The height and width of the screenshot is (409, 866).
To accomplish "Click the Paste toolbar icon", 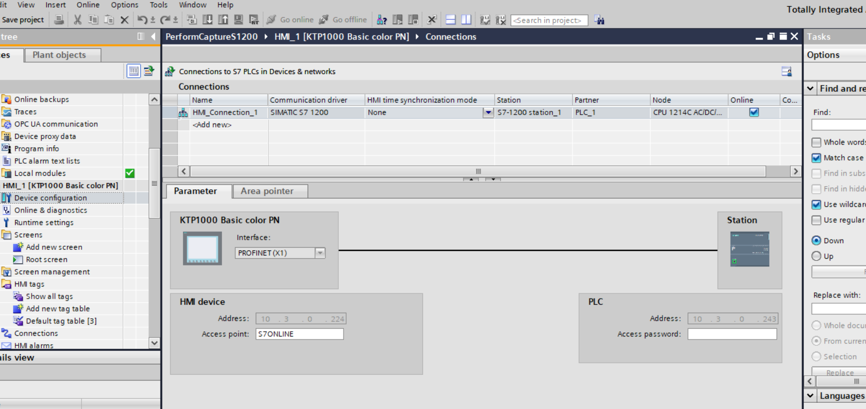I will pos(109,20).
